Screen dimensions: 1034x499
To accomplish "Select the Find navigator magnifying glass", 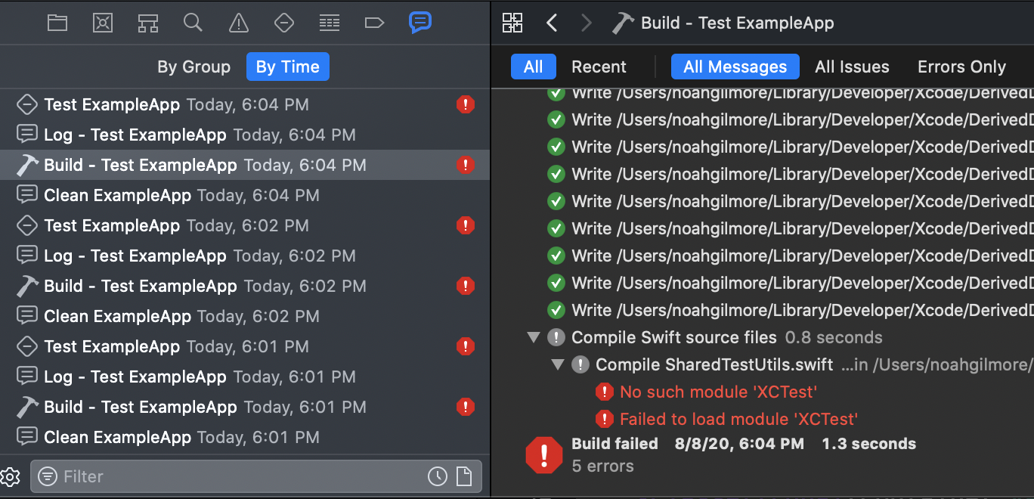I will [x=193, y=23].
